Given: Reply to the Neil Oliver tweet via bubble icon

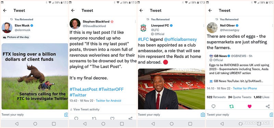Looking at the screenshot, I should point(213,106).
